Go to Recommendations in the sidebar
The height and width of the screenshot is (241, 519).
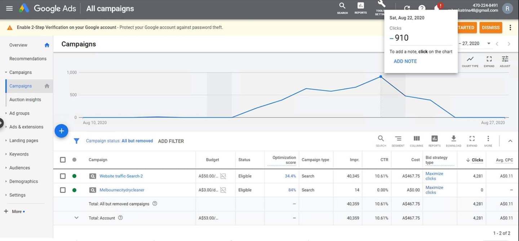[28, 58]
